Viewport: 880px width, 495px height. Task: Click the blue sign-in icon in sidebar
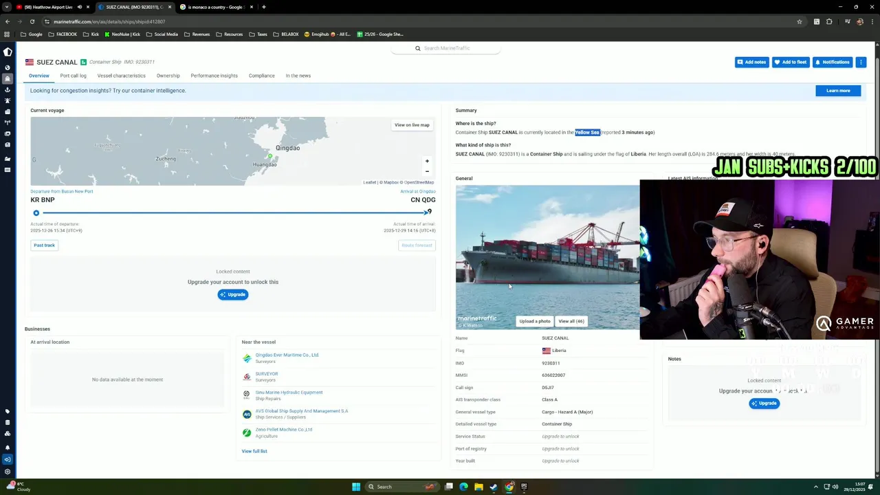[x=8, y=459]
